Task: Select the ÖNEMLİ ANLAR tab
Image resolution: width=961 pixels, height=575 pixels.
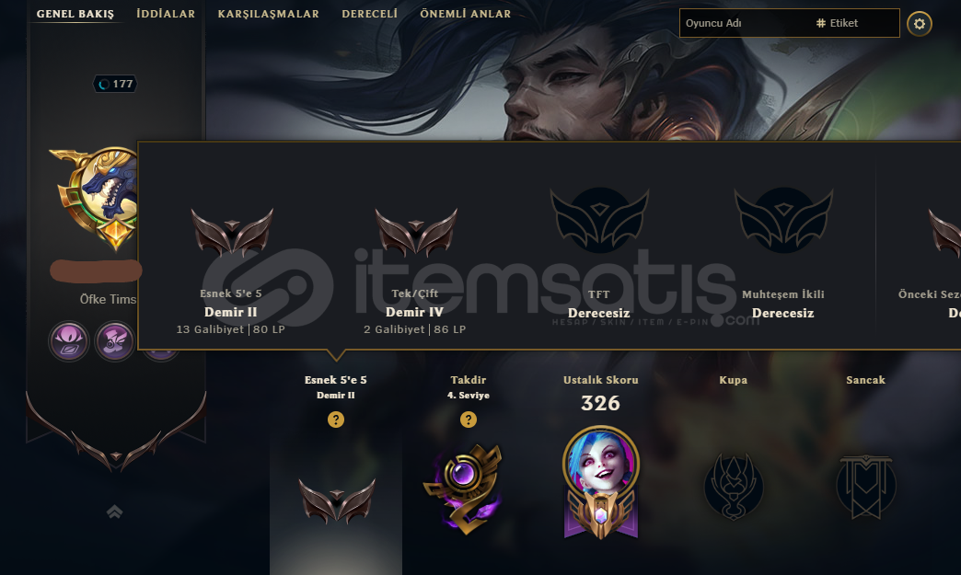Action: (465, 14)
